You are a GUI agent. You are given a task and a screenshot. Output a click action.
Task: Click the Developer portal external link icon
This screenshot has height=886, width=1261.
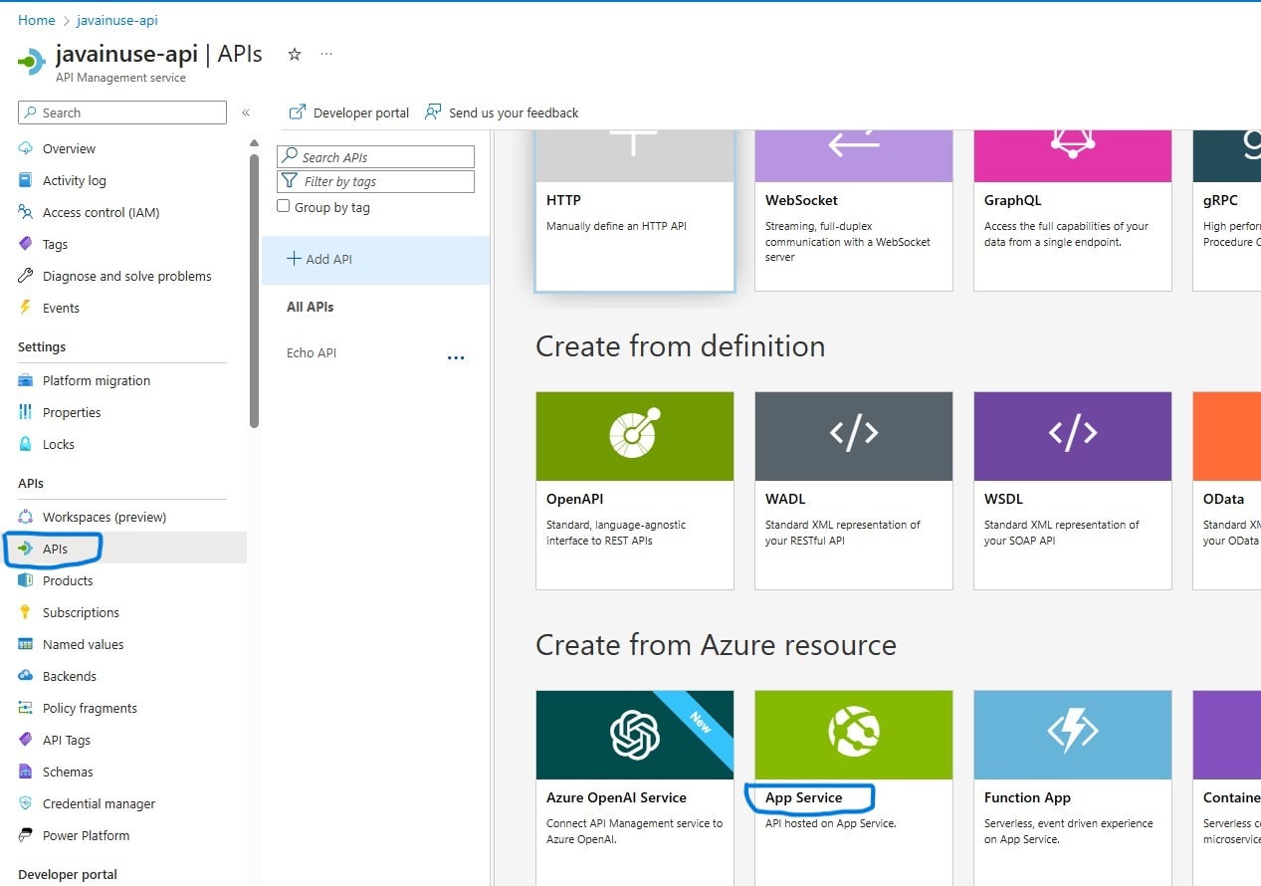(297, 112)
